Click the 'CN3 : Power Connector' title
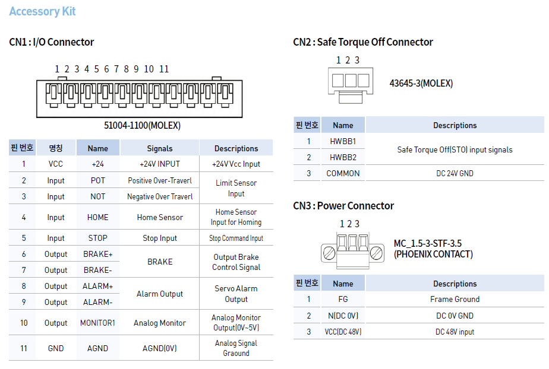This screenshot has width=549, height=369. coord(343,206)
